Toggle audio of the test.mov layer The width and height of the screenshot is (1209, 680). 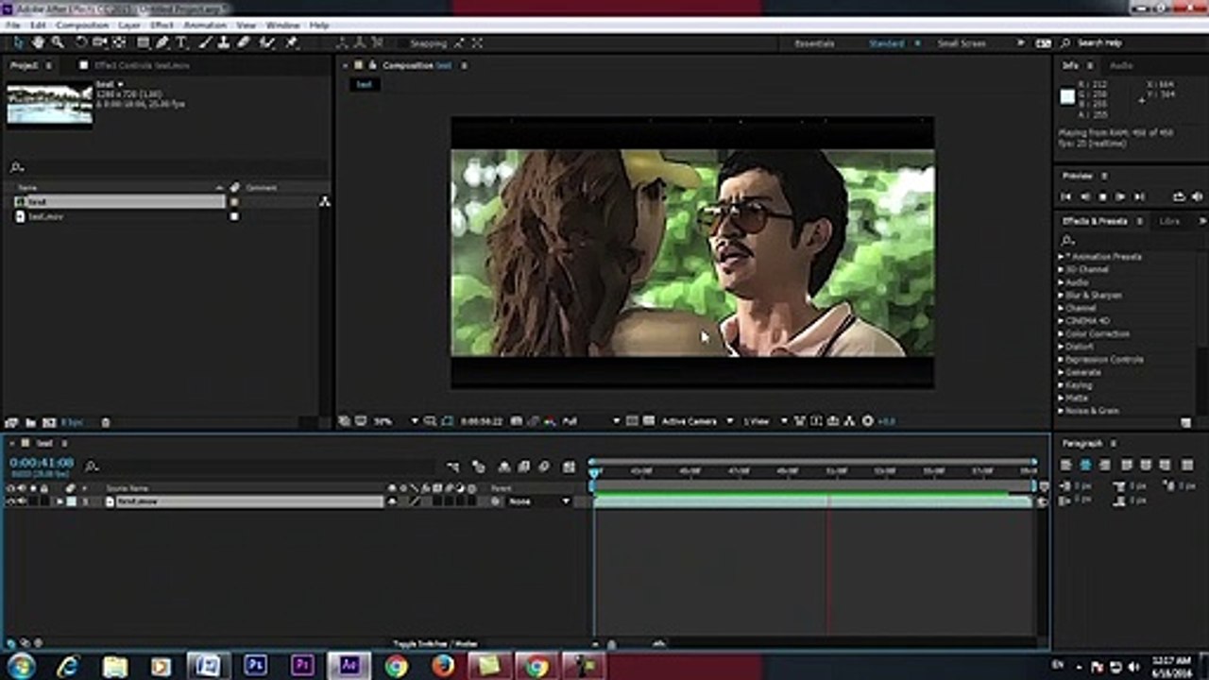(21, 501)
